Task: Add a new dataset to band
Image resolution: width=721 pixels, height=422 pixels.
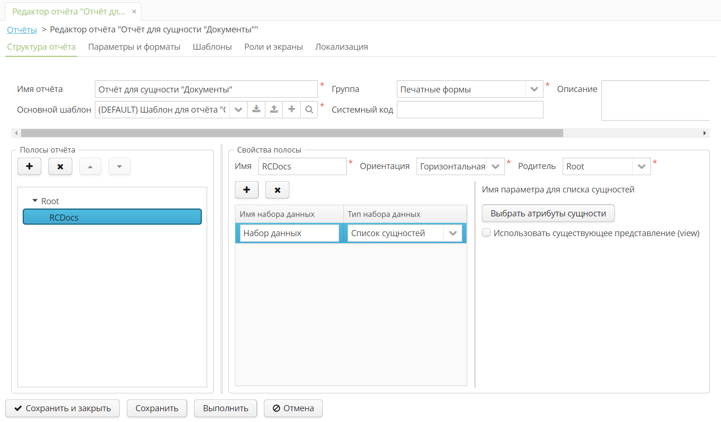Action: coord(247,190)
